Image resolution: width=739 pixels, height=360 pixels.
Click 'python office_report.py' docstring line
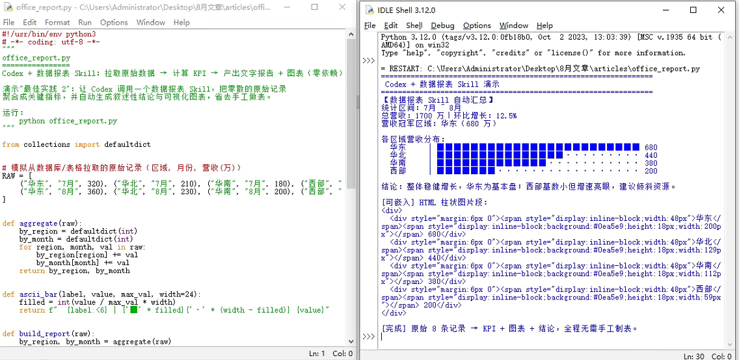pos(68,120)
